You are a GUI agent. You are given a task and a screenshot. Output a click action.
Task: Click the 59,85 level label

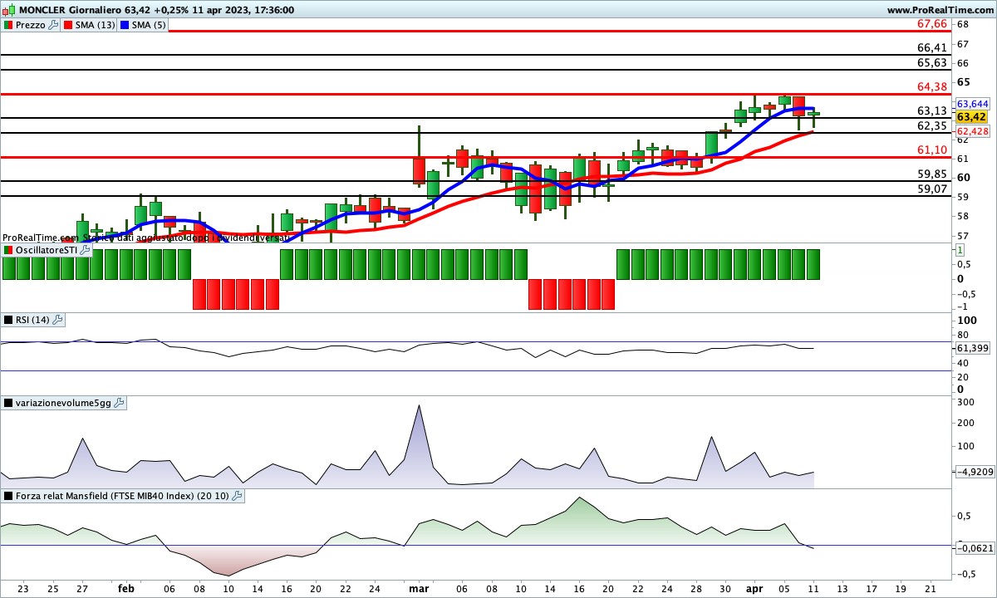click(x=932, y=174)
